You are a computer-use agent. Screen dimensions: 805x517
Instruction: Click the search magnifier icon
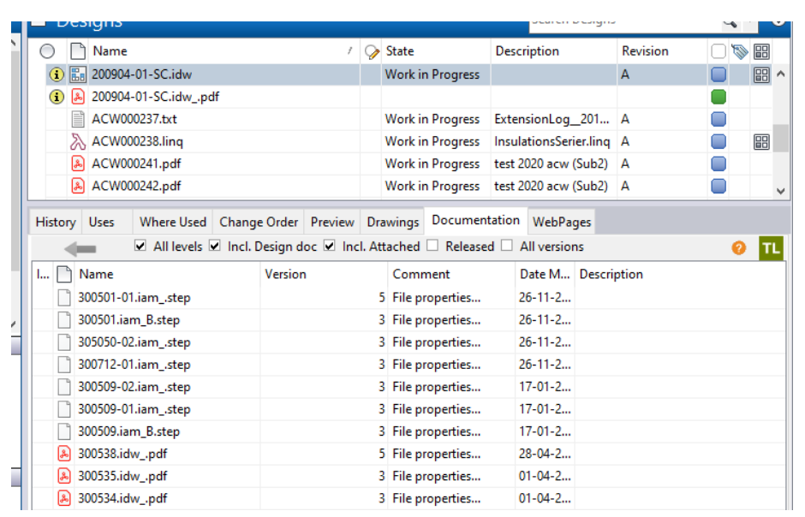(730, 21)
